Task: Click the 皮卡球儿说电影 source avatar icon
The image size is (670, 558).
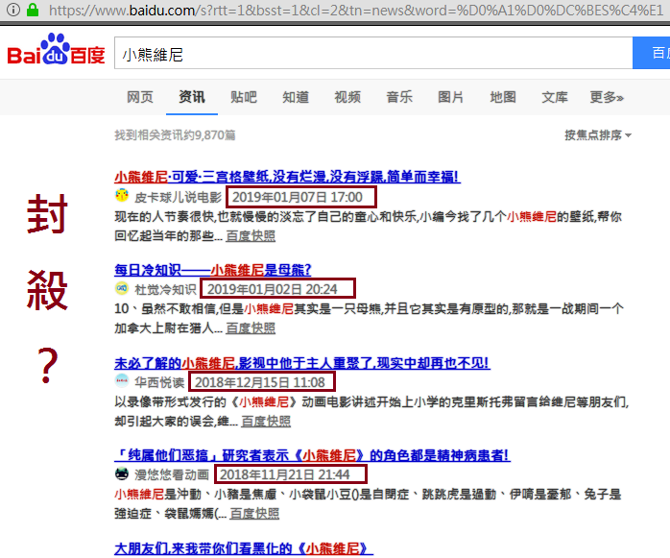Action: click(x=122, y=195)
